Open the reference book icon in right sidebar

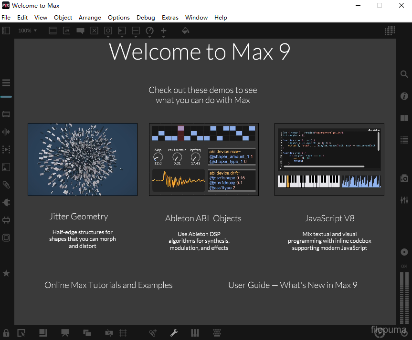[x=404, y=118]
